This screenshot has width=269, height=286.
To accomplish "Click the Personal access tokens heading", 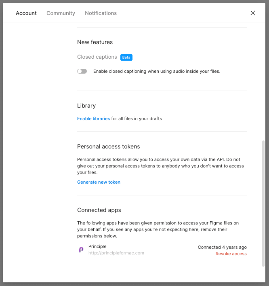I will [x=108, y=146].
